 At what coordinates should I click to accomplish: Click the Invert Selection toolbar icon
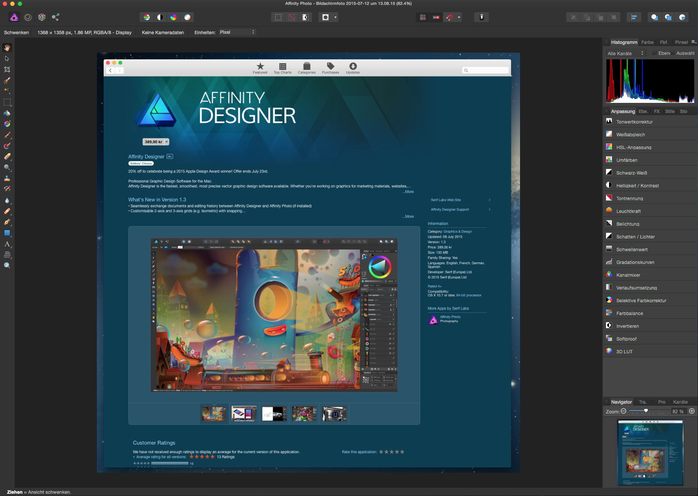coord(305,17)
